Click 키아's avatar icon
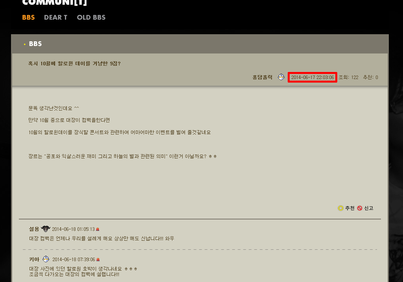 pyautogui.click(x=46, y=259)
